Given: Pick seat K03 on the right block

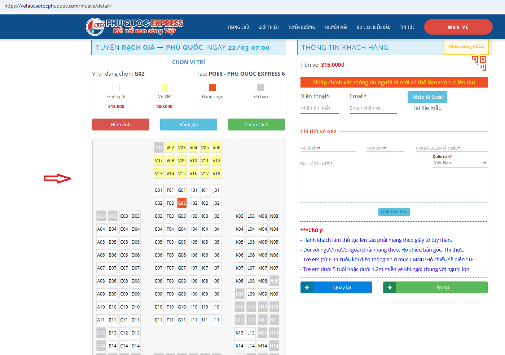Looking at the screenshot, I should (x=240, y=216).
